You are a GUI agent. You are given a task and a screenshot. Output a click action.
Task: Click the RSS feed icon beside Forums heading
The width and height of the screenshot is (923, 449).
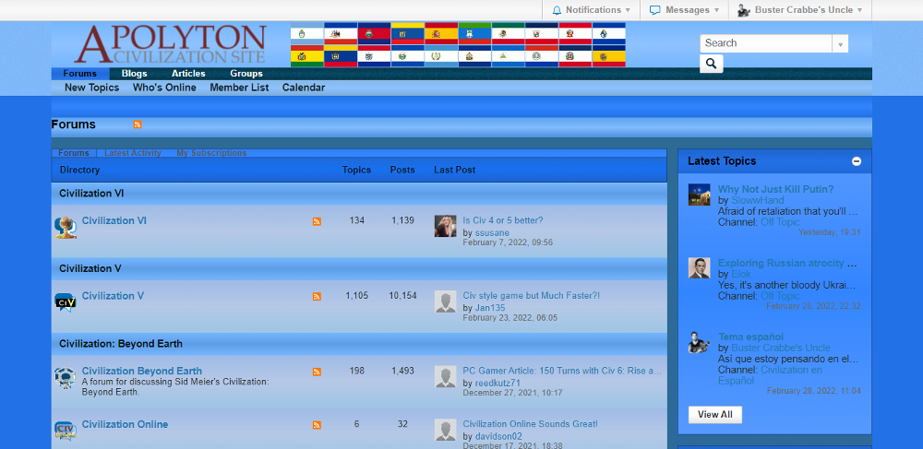click(x=138, y=124)
